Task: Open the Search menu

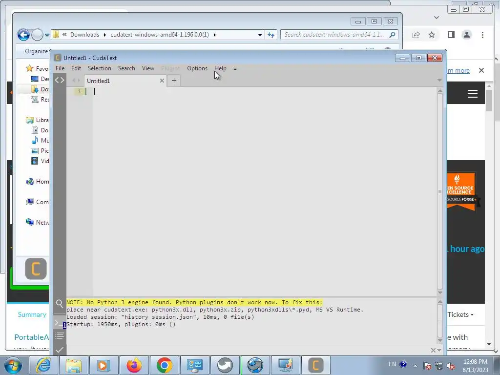Action: [x=126, y=68]
